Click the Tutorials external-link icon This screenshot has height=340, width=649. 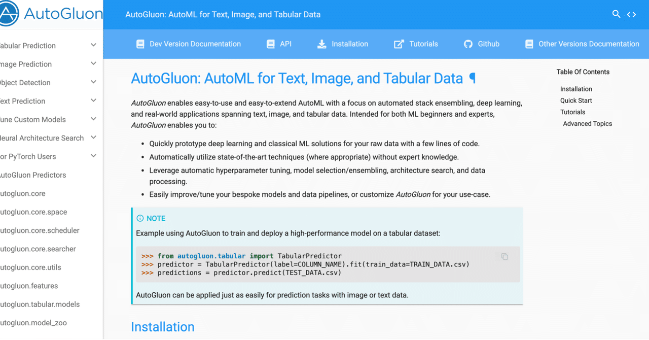pos(398,44)
